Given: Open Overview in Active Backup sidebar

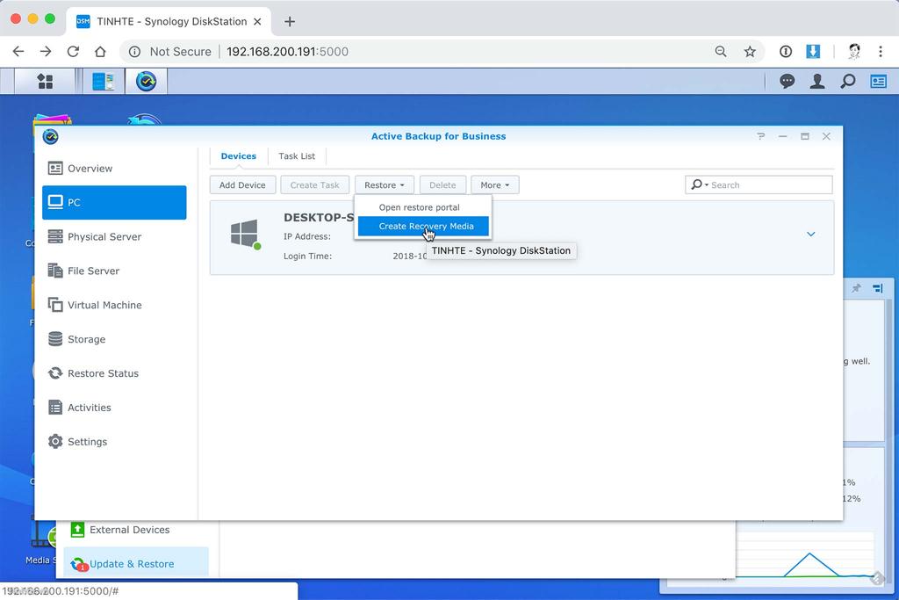Looking at the screenshot, I should (x=114, y=168).
